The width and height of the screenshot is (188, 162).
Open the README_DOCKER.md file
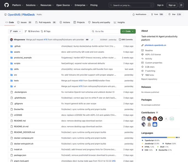click(24, 132)
